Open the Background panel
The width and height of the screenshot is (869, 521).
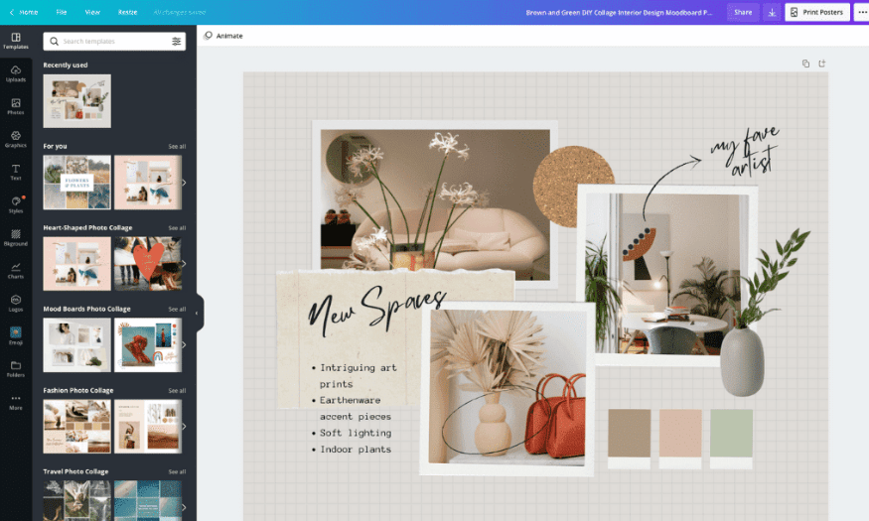pos(16,237)
